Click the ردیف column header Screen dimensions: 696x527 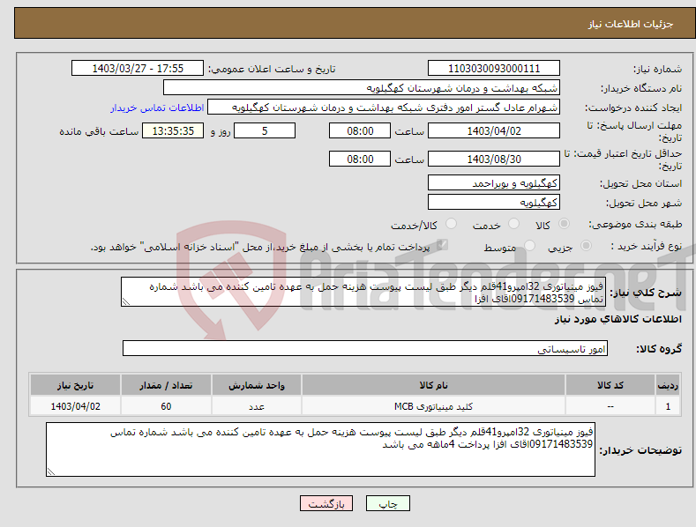[668, 385]
